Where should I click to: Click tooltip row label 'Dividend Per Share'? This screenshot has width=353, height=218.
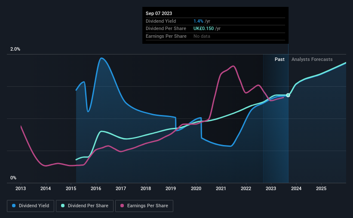(166, 29)
